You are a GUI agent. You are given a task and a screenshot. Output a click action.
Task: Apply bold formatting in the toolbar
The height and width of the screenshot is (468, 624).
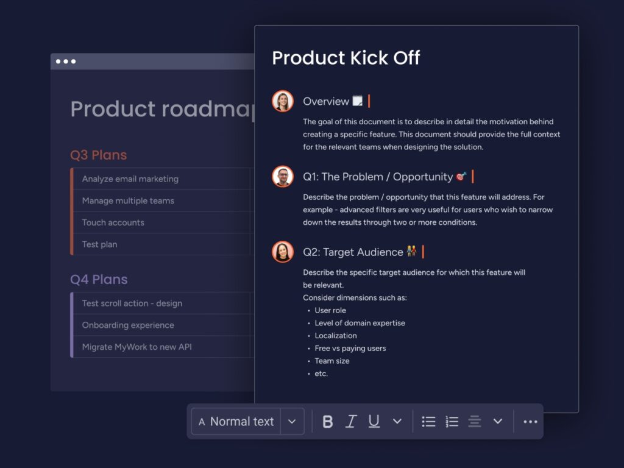[328, 421]
